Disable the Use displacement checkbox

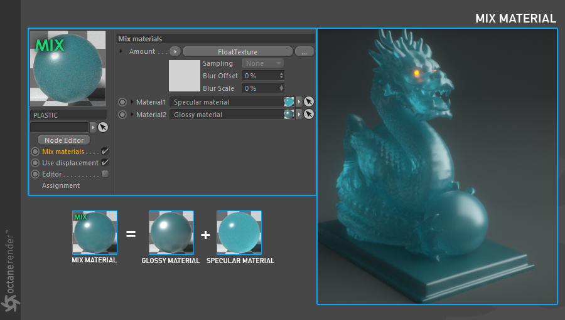click(x=105, y=163)
